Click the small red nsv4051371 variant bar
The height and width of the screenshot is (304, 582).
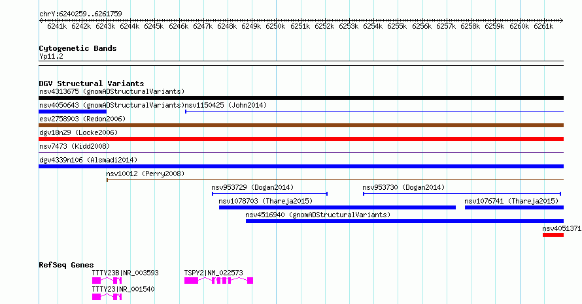pyautogui.click(x=553, y=235)
